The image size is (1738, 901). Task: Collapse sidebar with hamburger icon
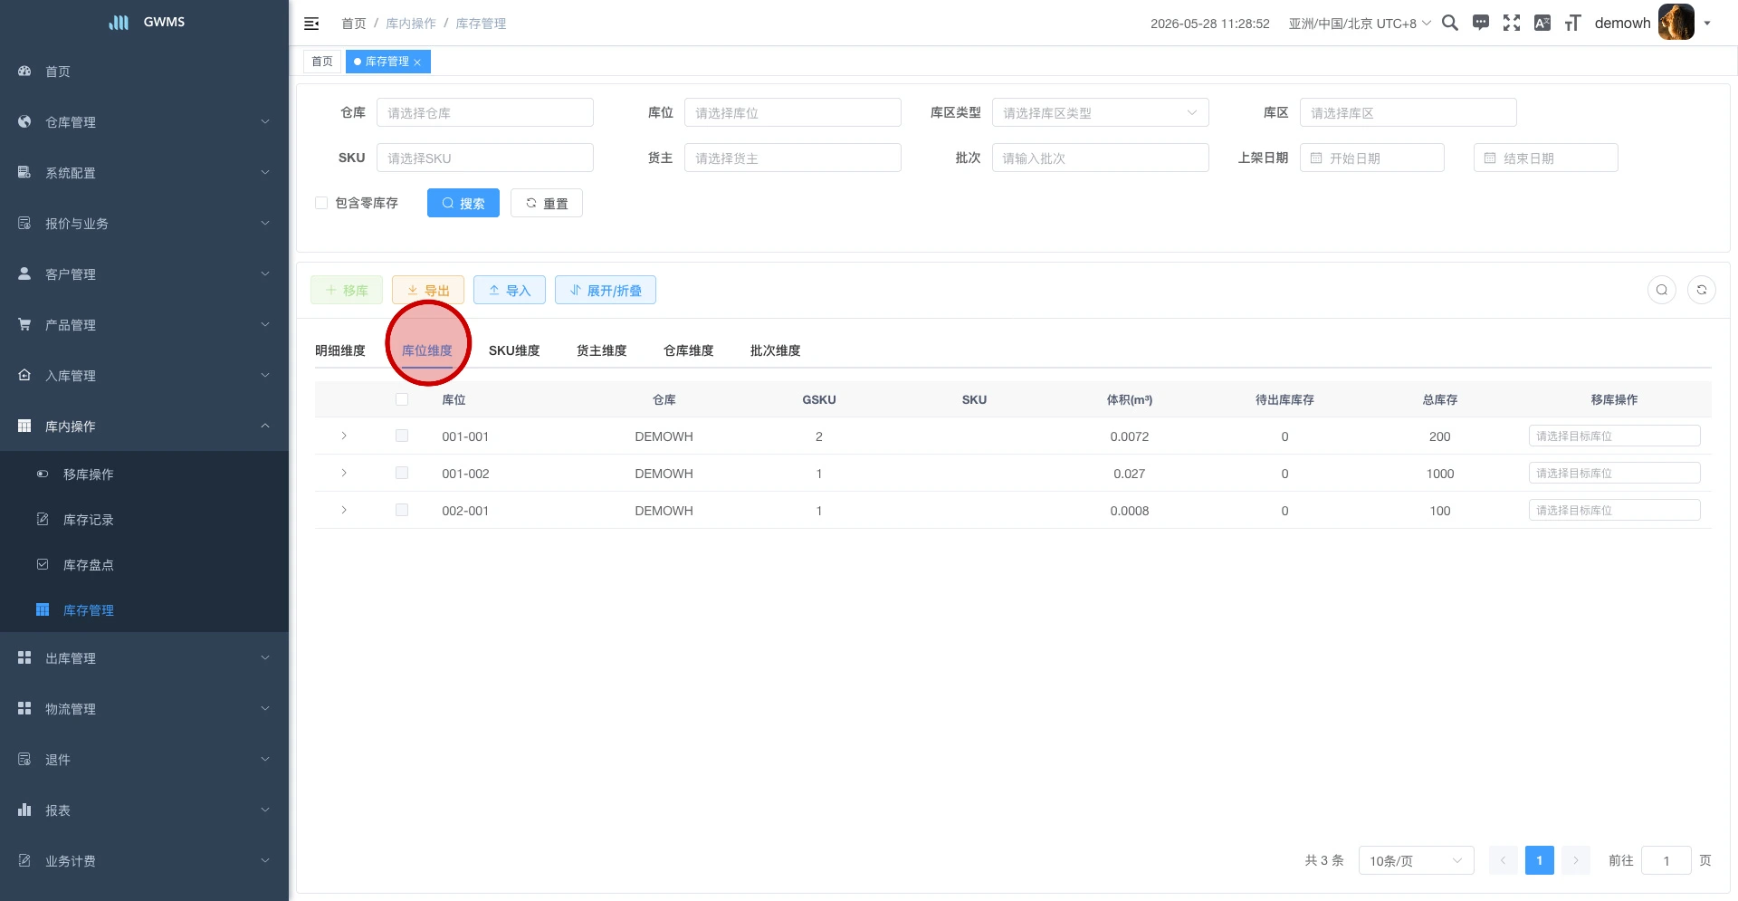pyautogui.click(x=311, y=24)
